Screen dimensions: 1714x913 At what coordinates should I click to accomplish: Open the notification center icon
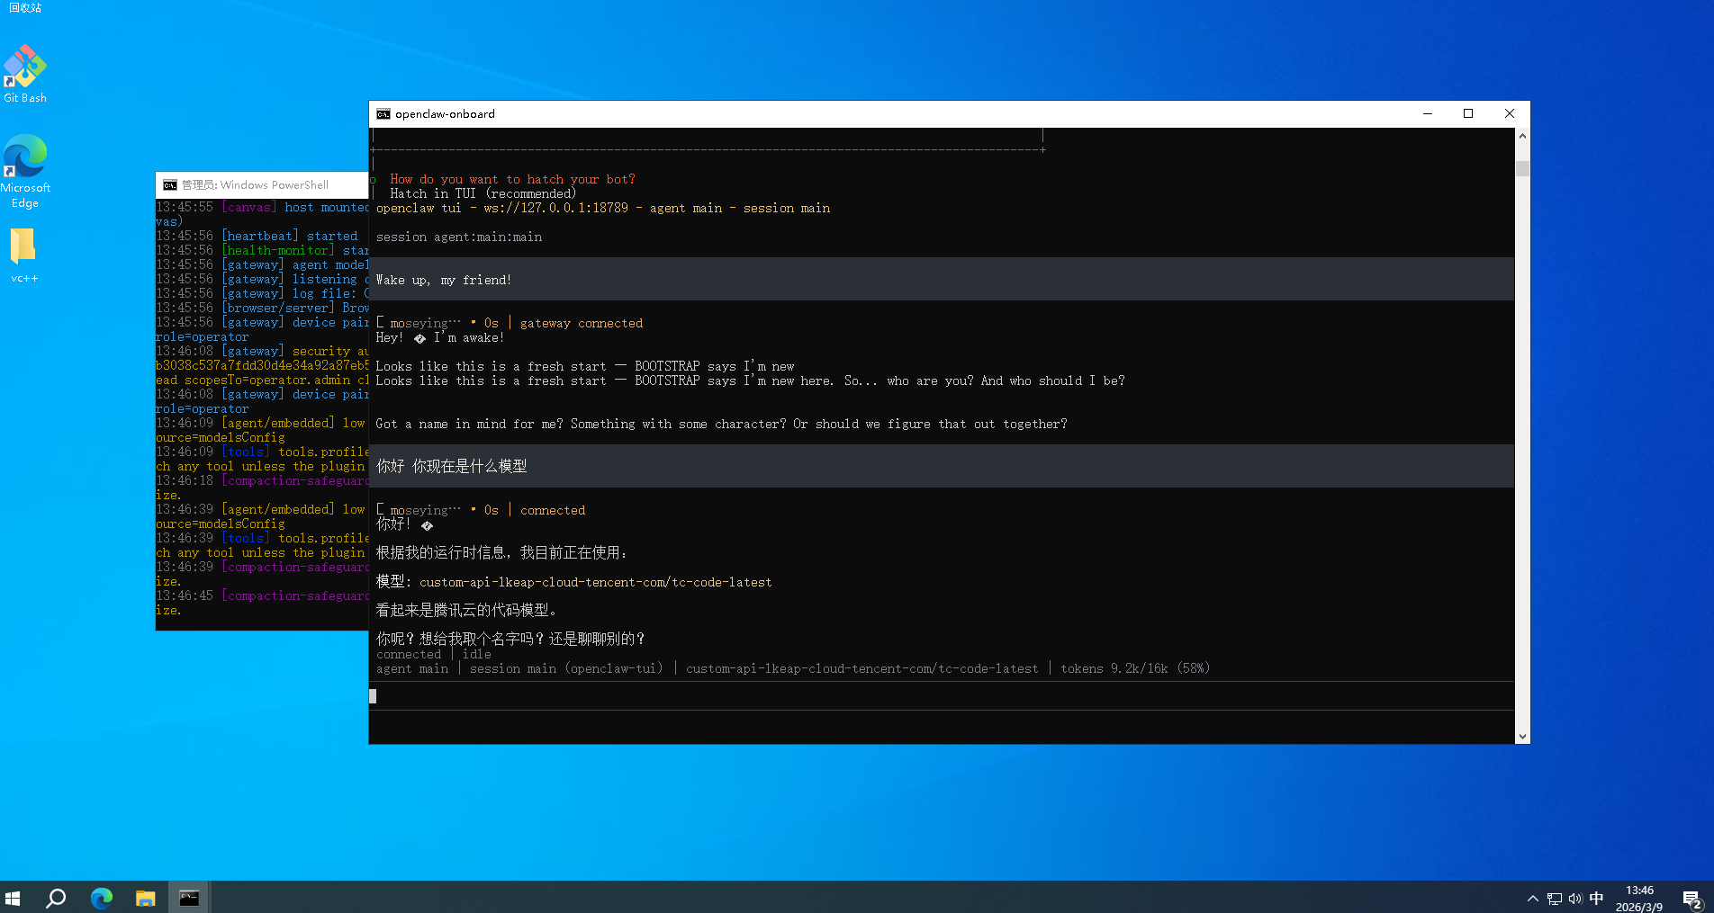1691,899
